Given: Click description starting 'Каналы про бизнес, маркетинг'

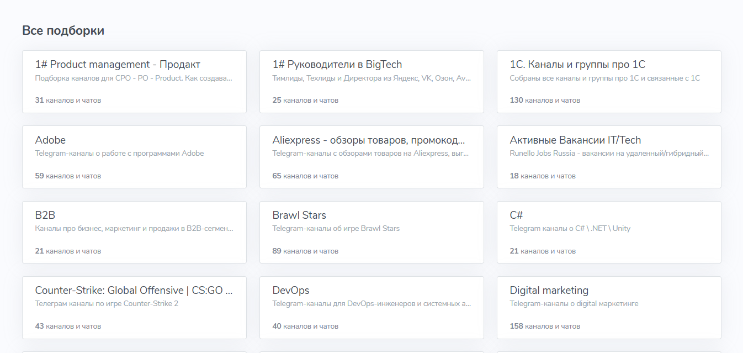Looking at the screenshot, I should [134, 228].
